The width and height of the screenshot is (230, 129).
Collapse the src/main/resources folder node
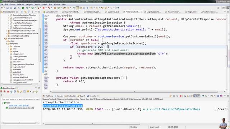pos(4,39)
